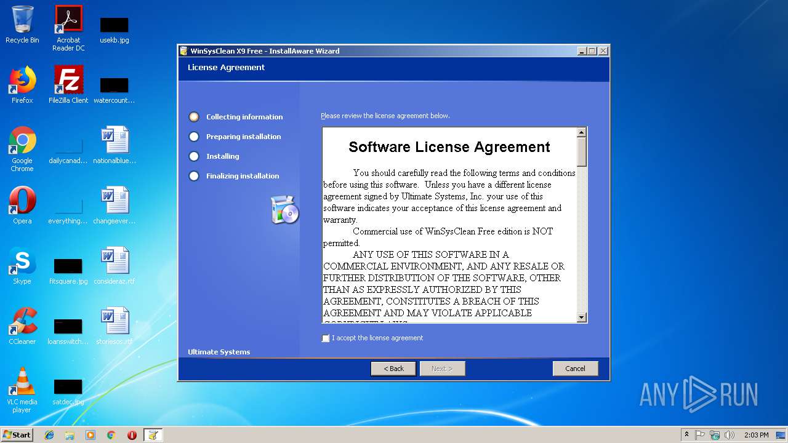Open the Windows Start menu

tap(17, 435)
